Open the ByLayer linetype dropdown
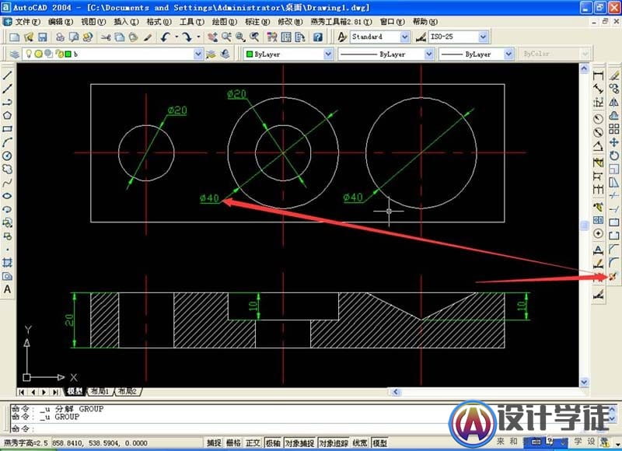This screenshot has height=451, width=622. [429, 54]
